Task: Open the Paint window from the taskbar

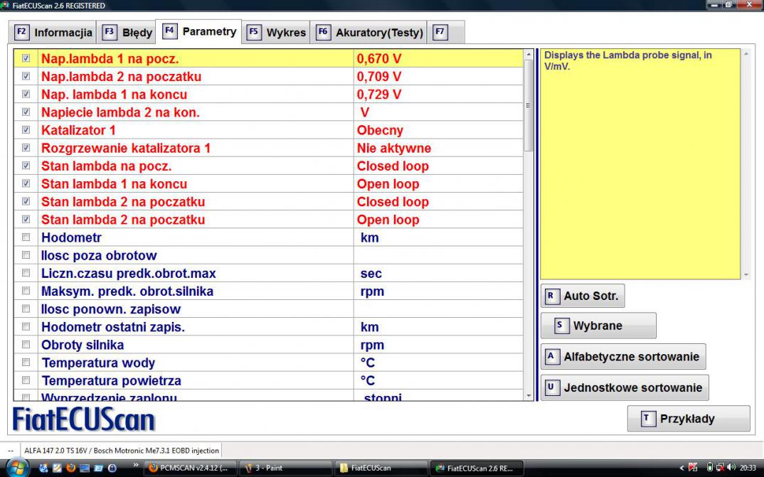Action: (x=285, y=468)
